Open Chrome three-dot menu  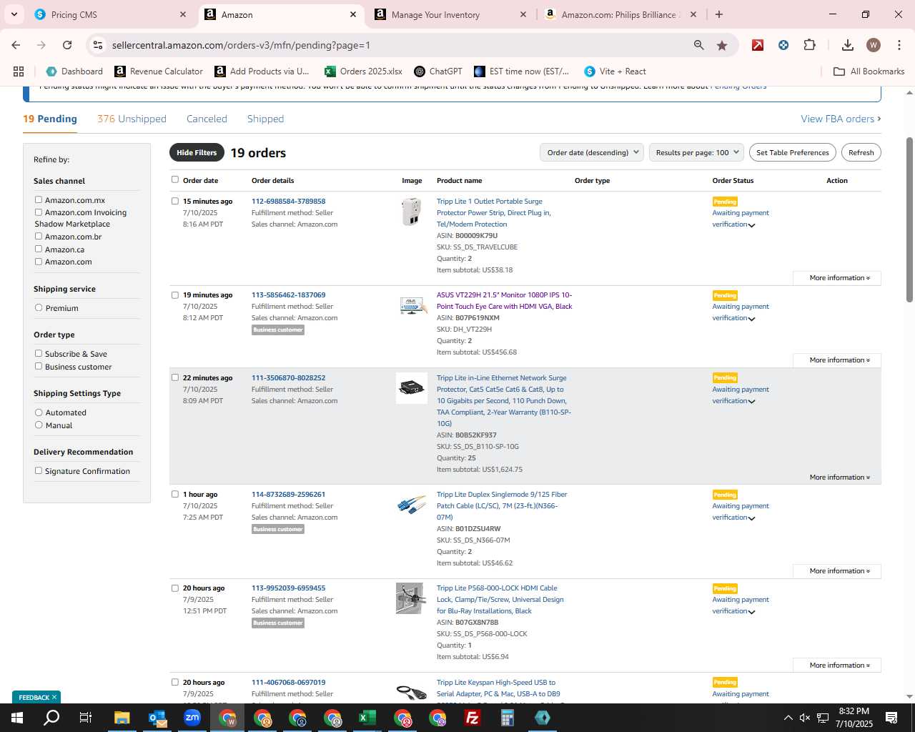[x=899, y=45]
